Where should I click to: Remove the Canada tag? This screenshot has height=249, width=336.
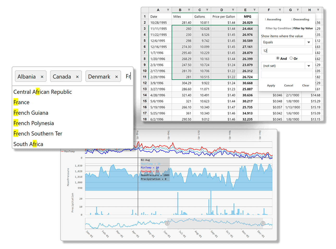tap(77, 77)
